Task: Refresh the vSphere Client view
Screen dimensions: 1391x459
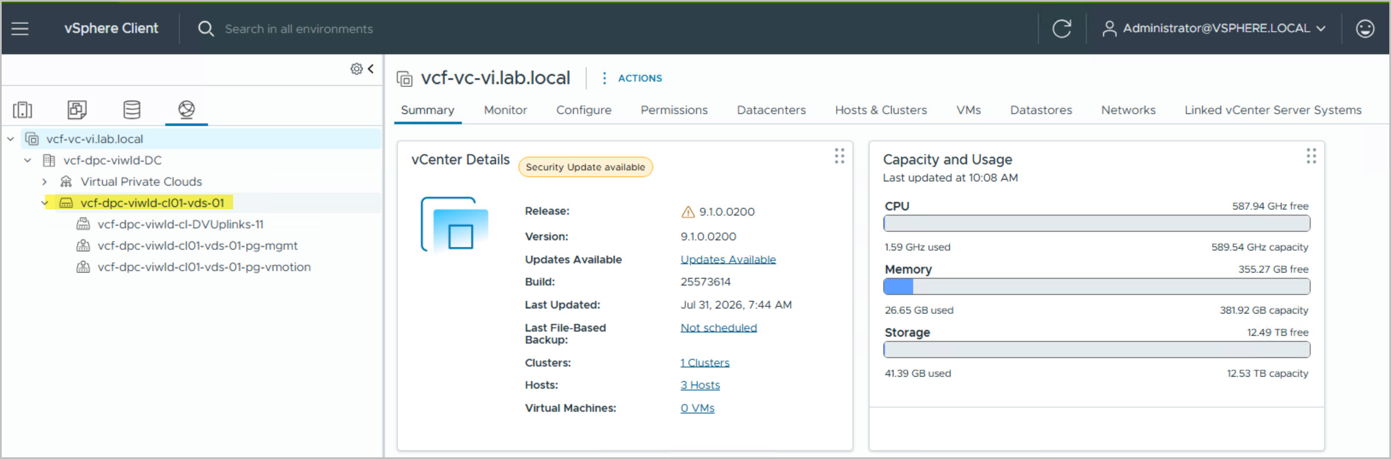Action: click(x=1062, y=28)
